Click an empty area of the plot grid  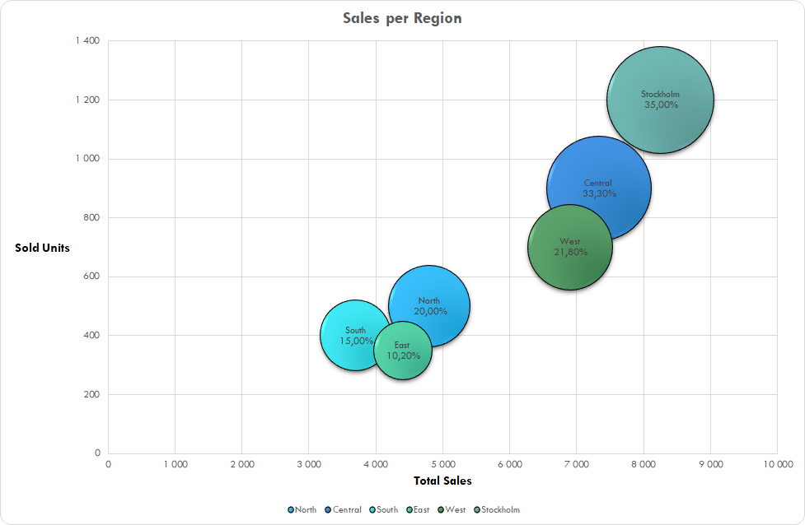point(206,123)
